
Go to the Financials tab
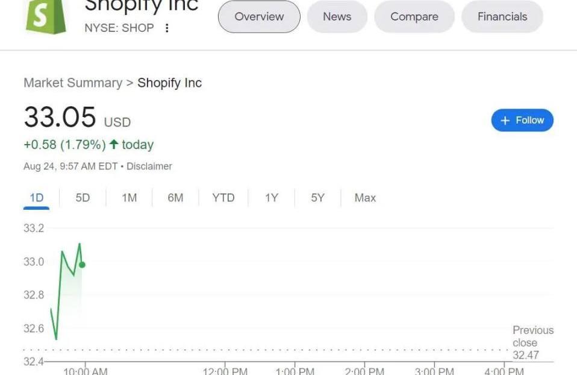tap(502, 17)
